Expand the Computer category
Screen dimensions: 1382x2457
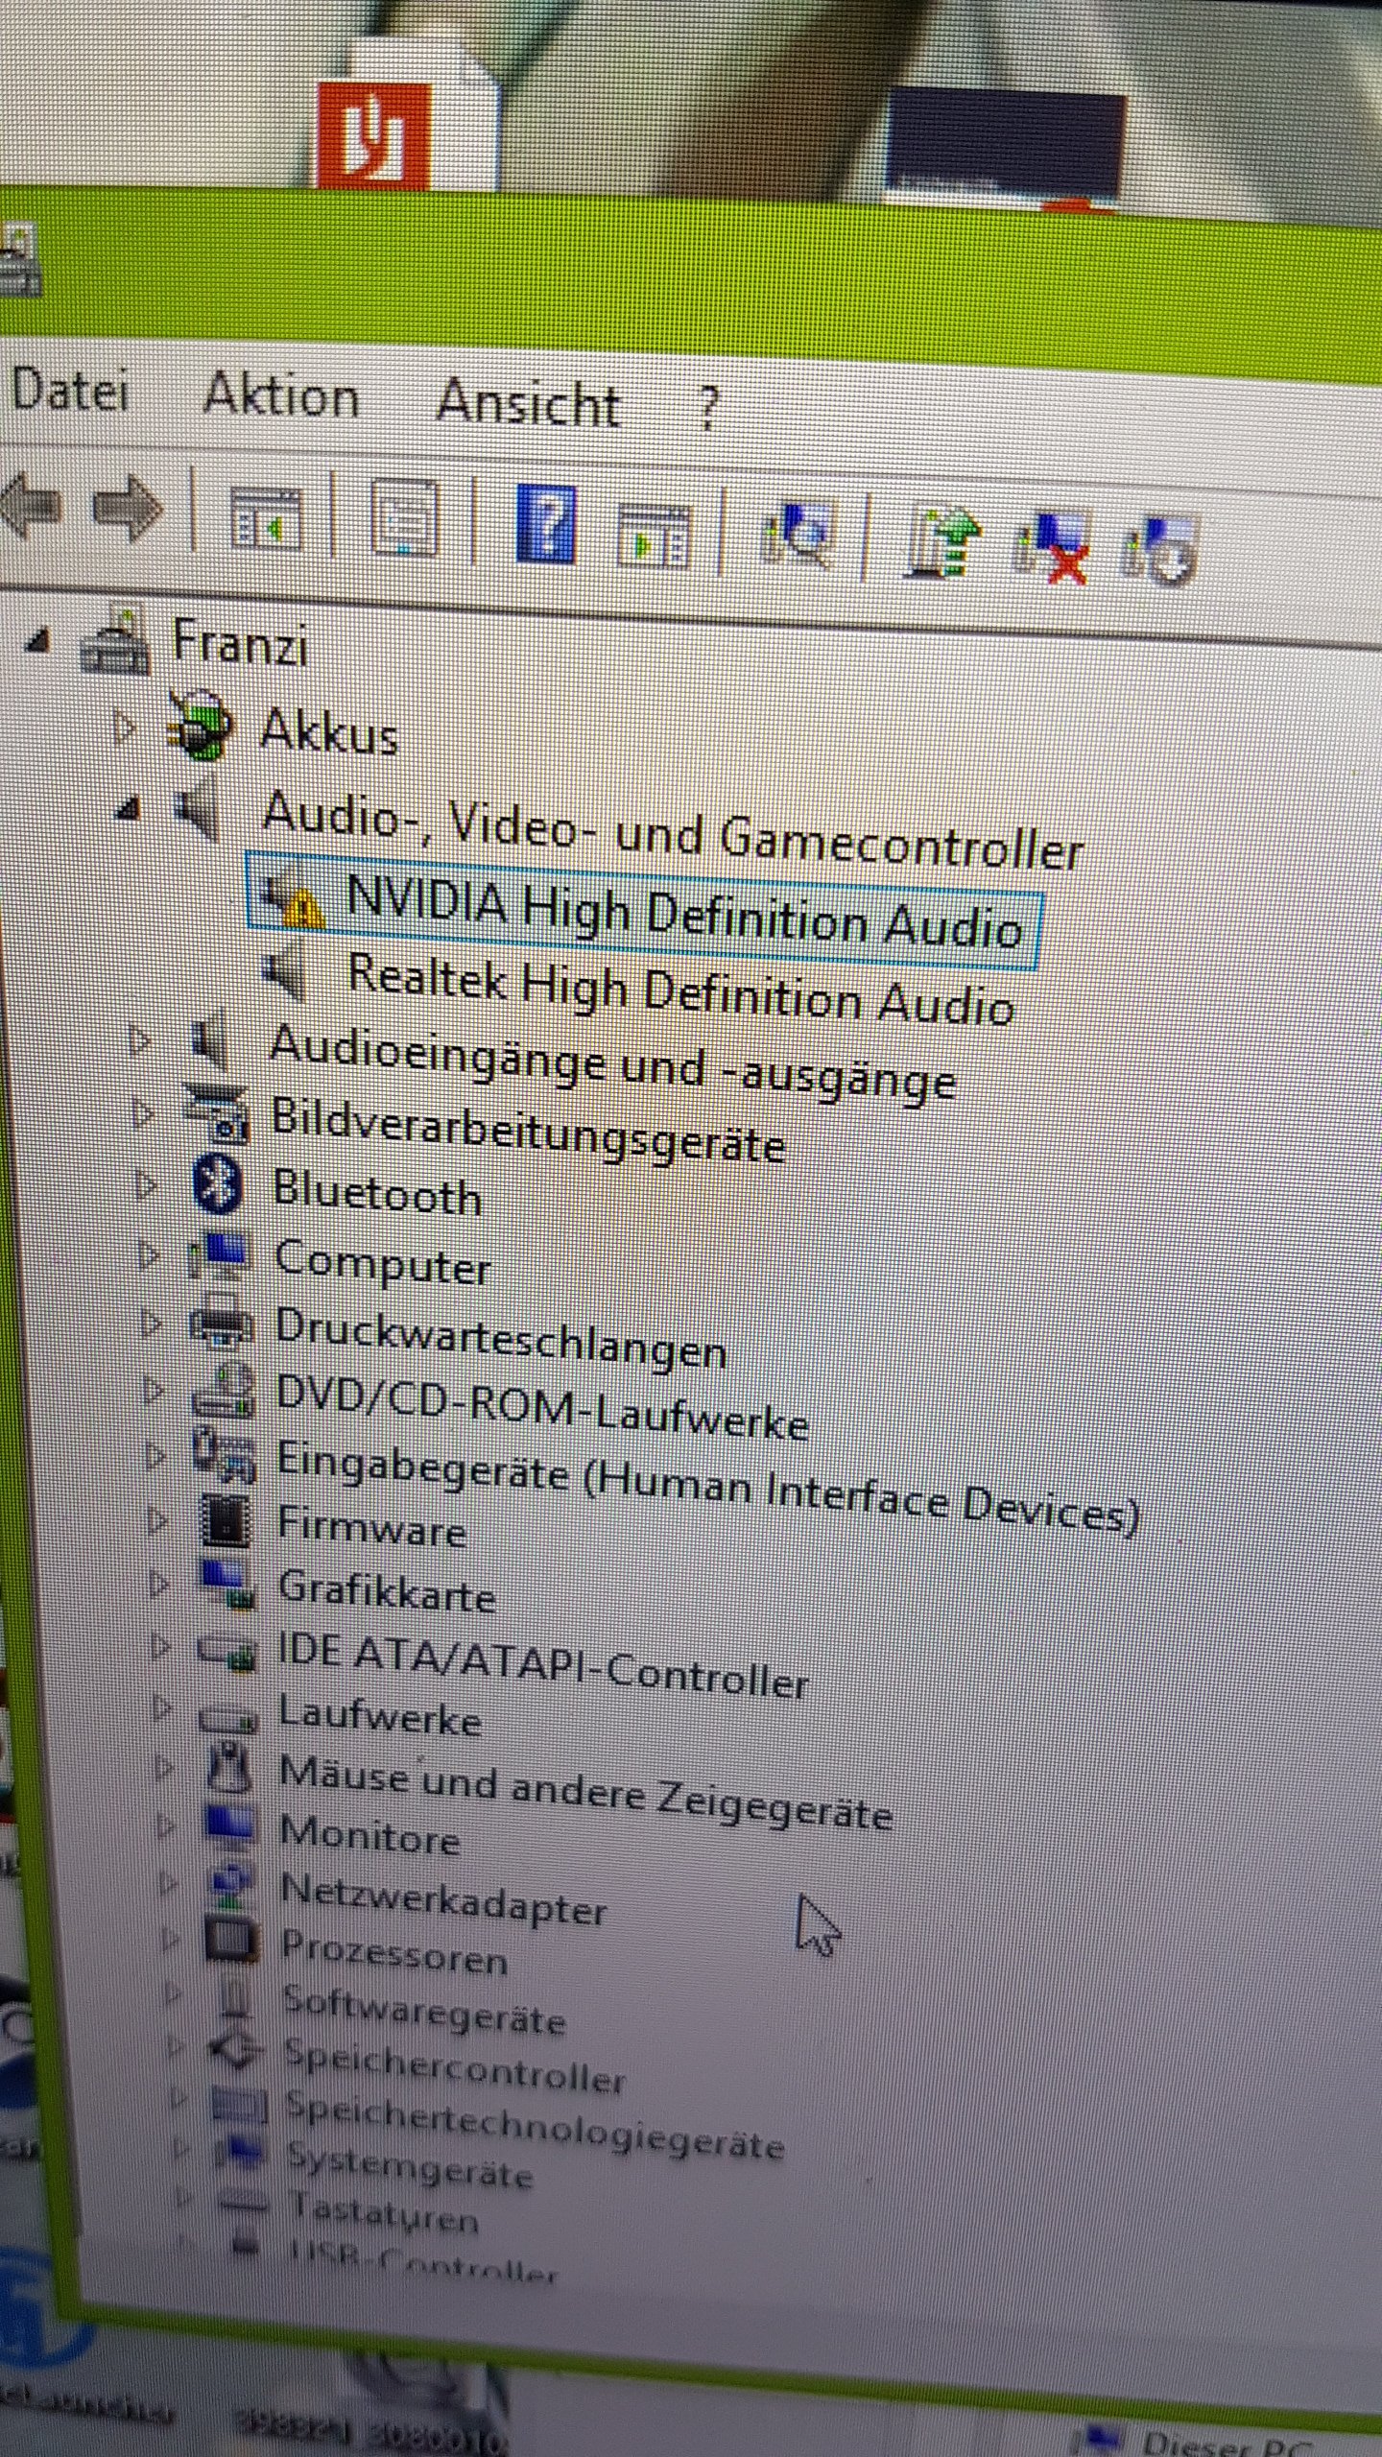tap(148, 1254)
